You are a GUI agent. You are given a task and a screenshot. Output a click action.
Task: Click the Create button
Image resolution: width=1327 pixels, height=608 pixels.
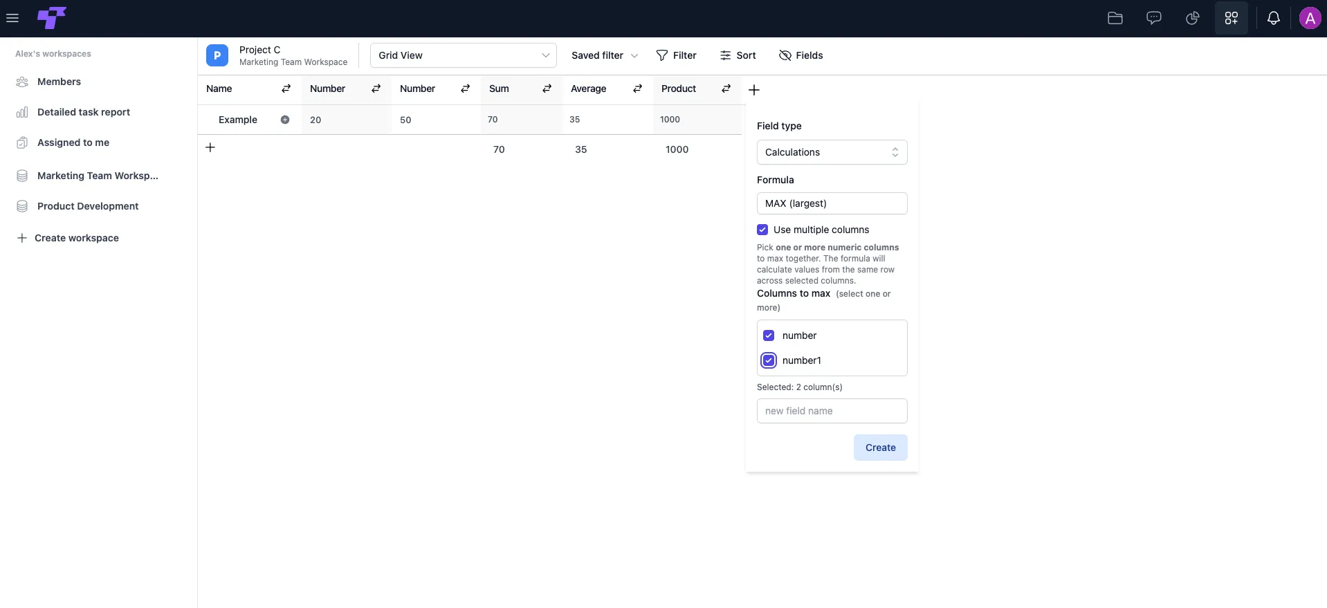tap(881, 448)
